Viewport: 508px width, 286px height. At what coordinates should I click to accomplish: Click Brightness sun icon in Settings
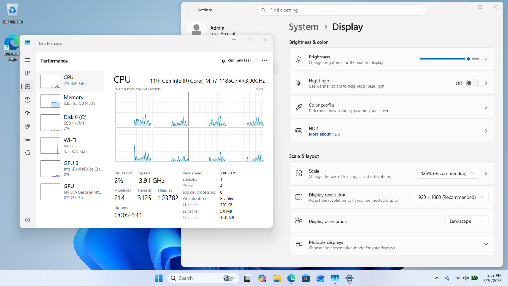pos(299,59)
